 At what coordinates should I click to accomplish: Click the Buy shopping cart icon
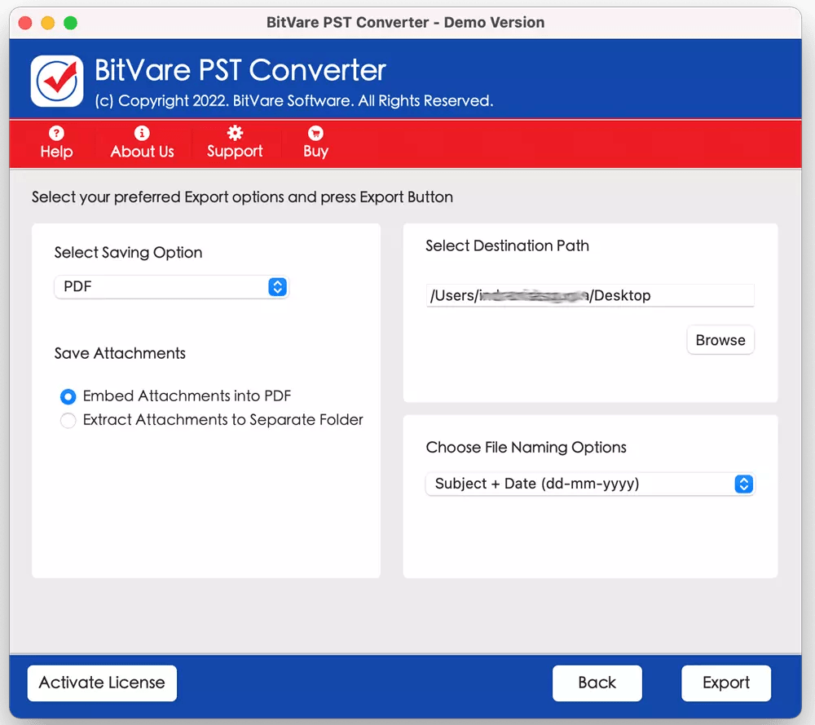tap(315, 132)
